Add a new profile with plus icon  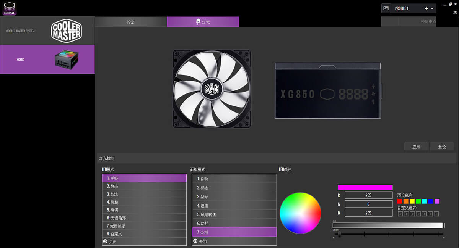tap(426, 8)
